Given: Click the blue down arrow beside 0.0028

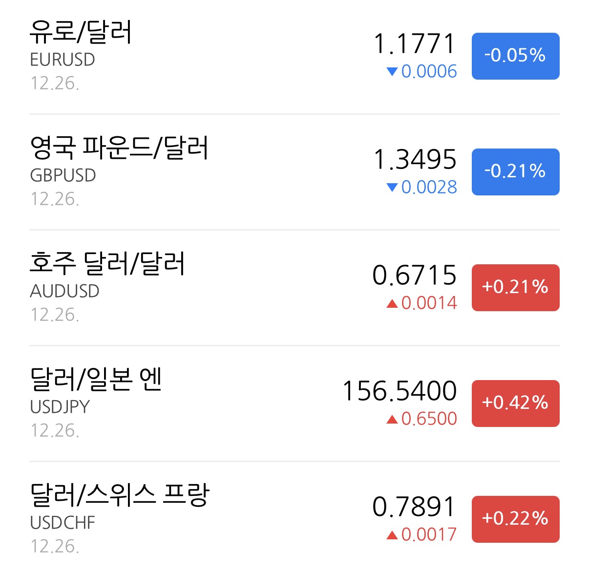Looking at the screenshot, I should 392,188.
